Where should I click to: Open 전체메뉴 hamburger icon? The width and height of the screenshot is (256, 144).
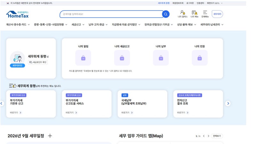(x=205, y=14)
